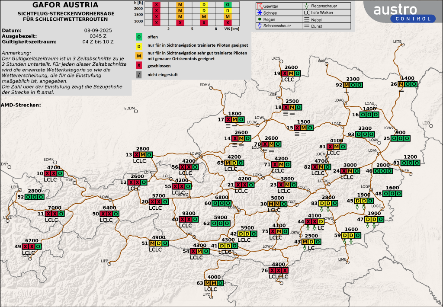Click the green Regen dot legend icon
The height and width of the screenshot is (307, 443).
pos(259,19)
